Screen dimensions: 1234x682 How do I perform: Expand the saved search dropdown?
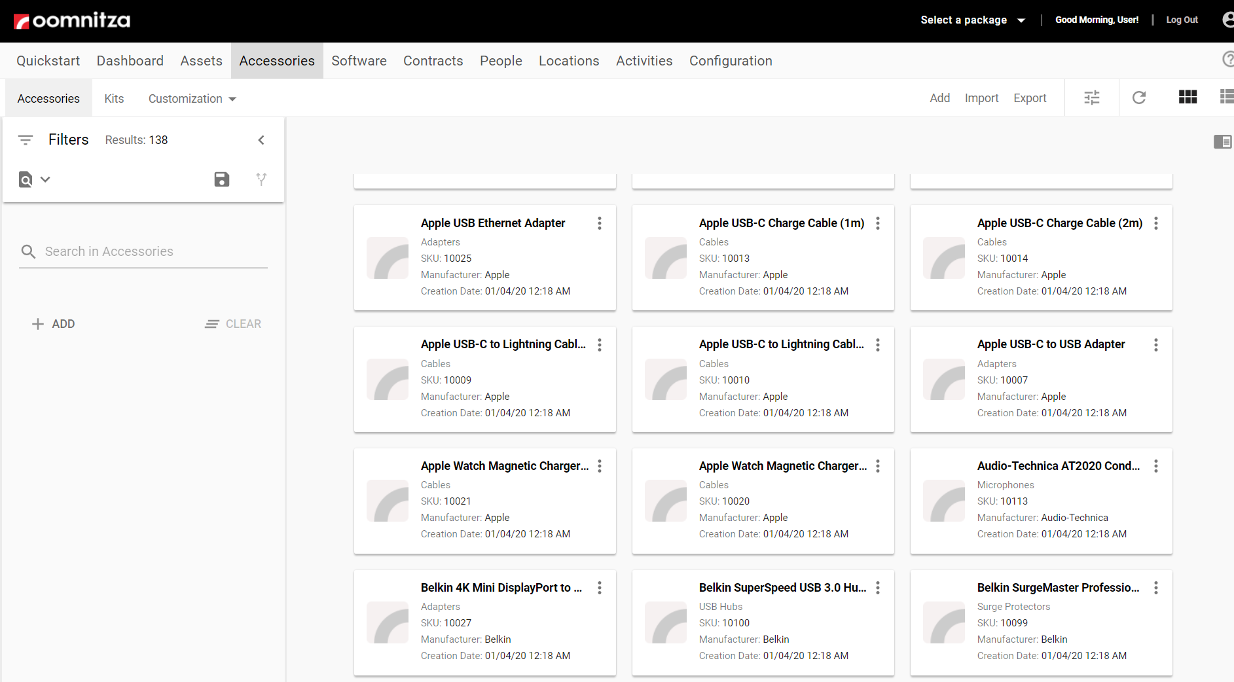(x=35, y=179)
